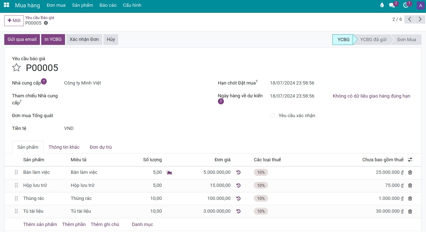Go to the previous record arrow

coord(409,19)
